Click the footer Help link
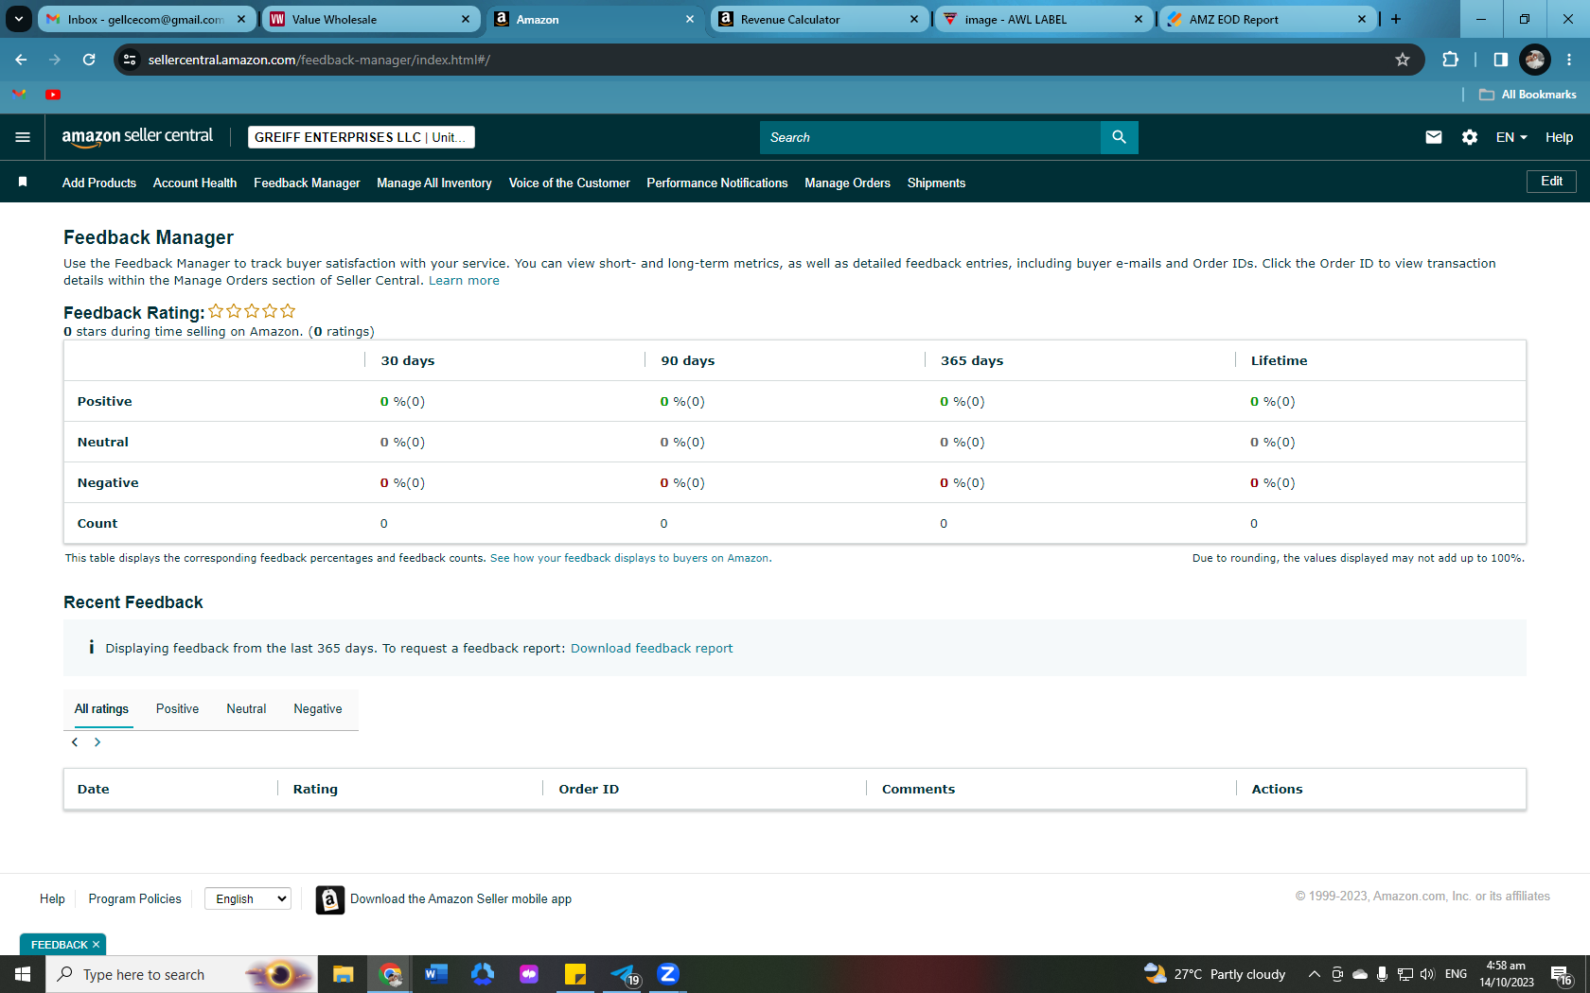The image size is (1590, 993). tap(52, 899)
